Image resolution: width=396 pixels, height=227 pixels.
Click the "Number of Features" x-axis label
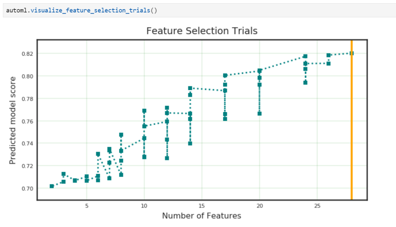(202, 216)
